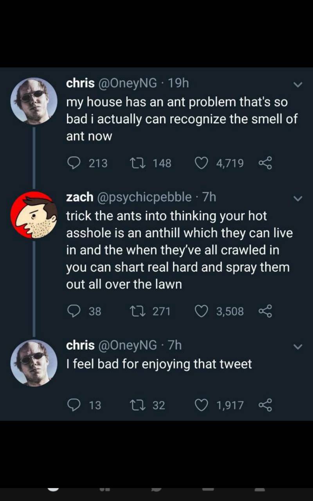Share zach's anthill tweet
The image size is (313, 501).
click(x=265, y=311)
